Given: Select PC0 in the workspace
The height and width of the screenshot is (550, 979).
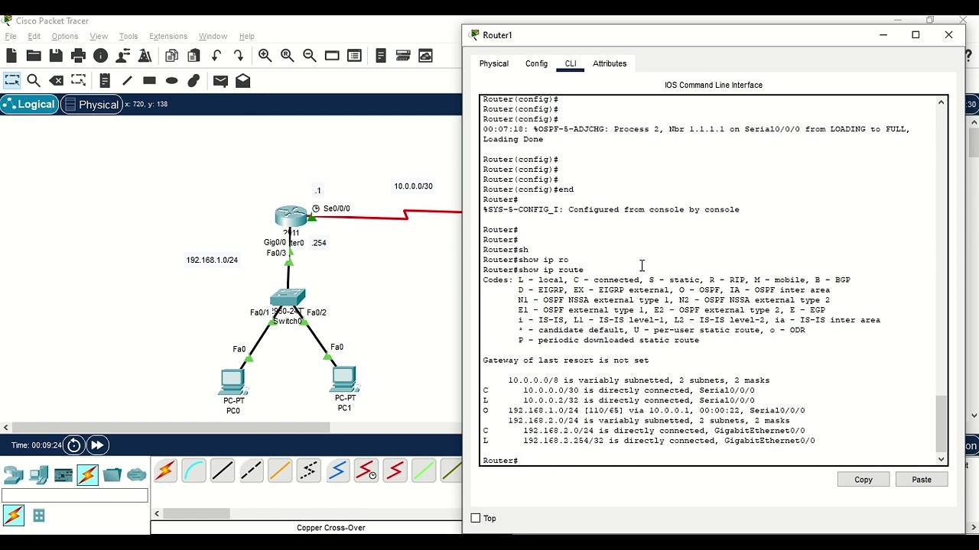Looking at the screenshot, I should coord(233,381).
